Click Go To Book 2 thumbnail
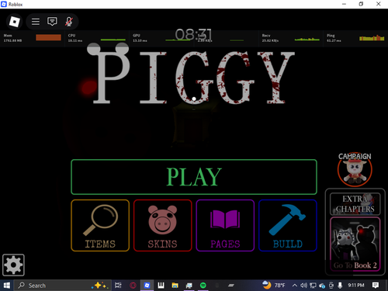Viewport: 388px width, 291px height. coord(355,244)
